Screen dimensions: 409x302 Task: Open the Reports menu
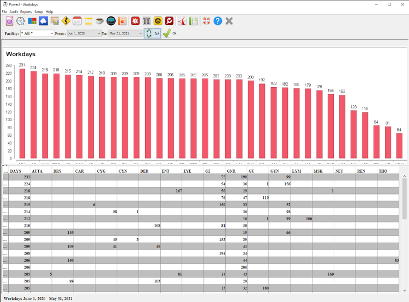(x=26, y=11)
